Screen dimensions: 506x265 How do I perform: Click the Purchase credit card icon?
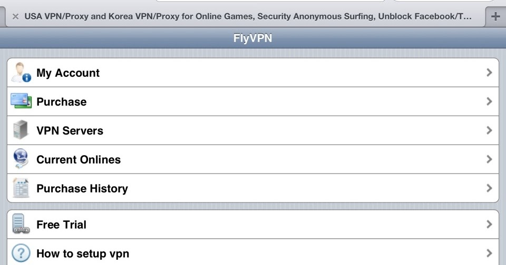point(21,101)
